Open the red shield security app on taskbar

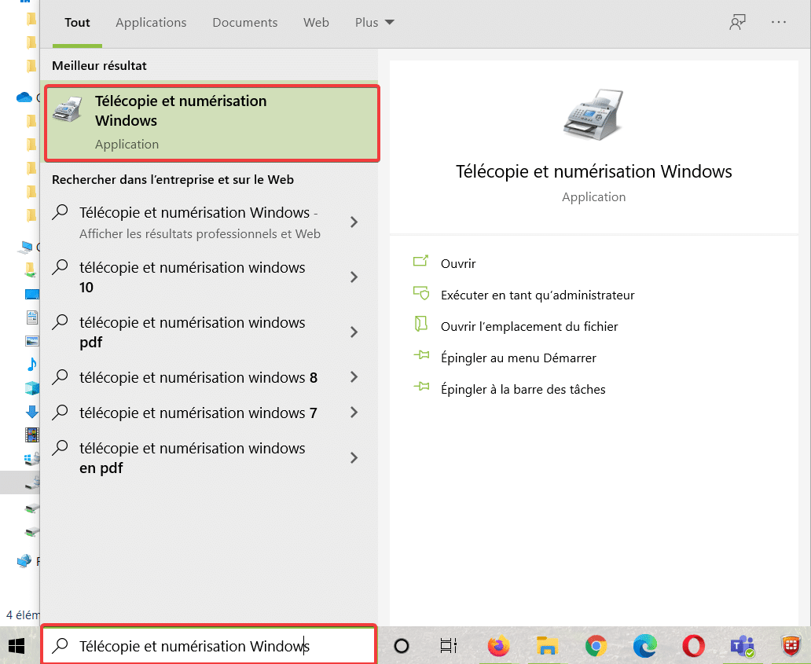(x=791, y=646)
